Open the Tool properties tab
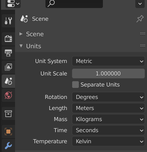 point(8,21)
